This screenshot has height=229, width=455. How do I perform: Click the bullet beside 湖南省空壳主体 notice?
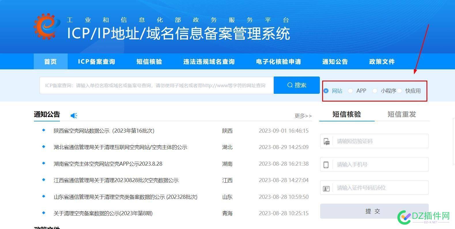click(44, 163)
